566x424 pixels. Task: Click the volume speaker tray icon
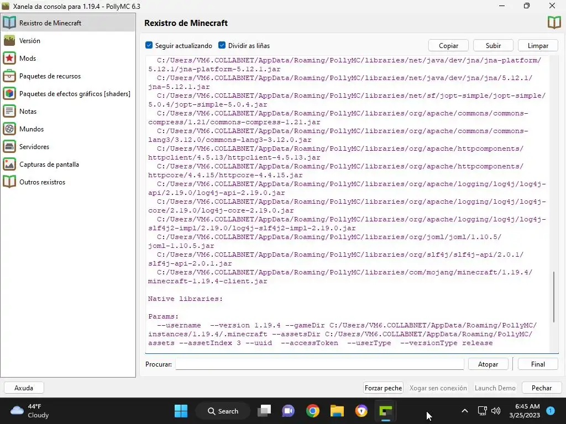coord(496,411)
